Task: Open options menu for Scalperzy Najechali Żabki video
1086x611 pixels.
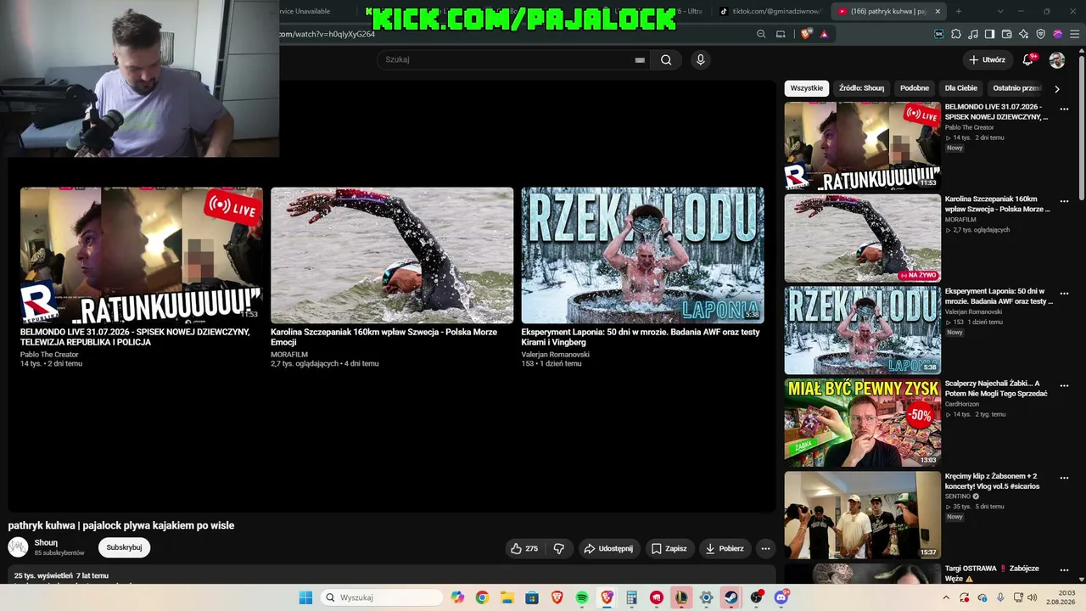Action: 1064,385
